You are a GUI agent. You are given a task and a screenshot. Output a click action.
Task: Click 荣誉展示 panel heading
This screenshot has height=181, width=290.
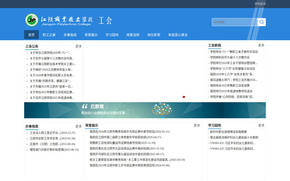[92, 126]
